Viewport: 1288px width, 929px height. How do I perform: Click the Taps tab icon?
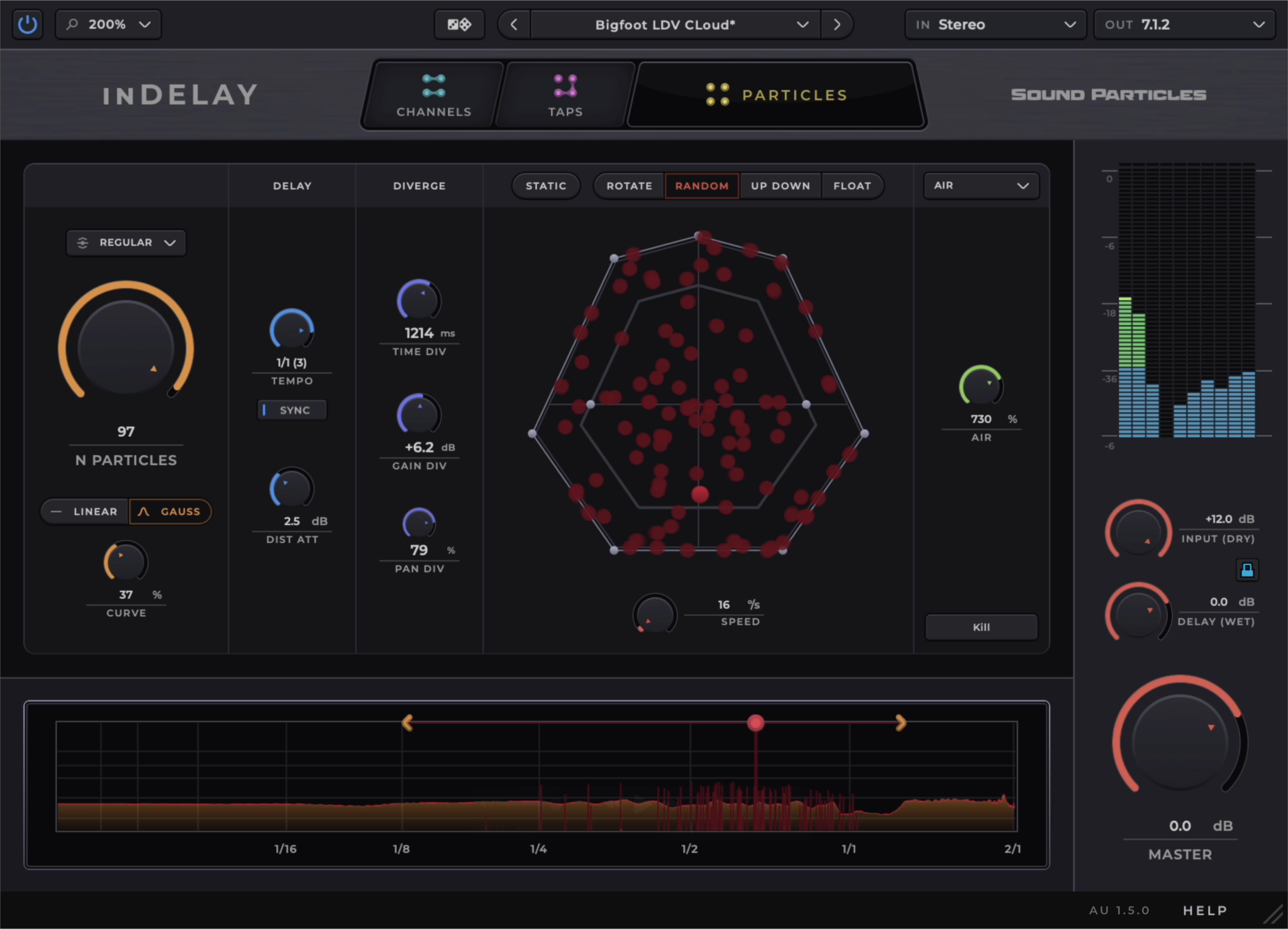pyautogui.click(x=565, y=85)
